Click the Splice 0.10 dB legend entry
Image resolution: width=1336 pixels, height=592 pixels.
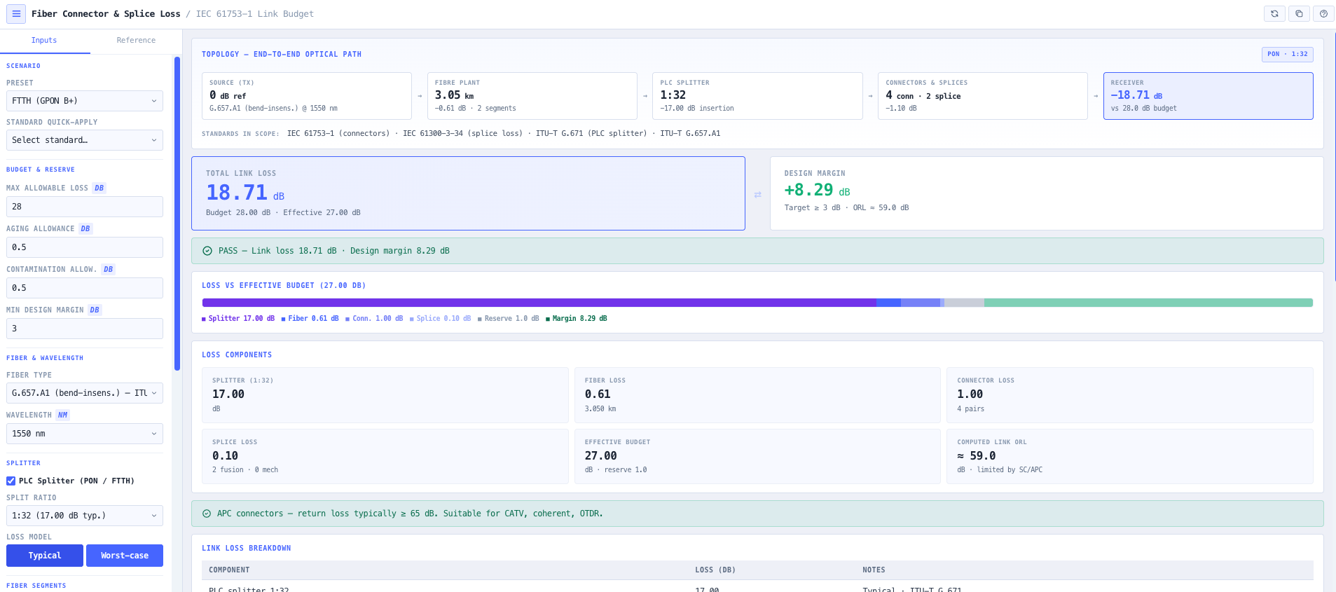pos(441,319)
